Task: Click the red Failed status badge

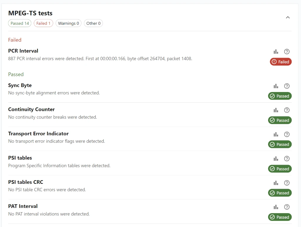Action: tap(281, 62)
